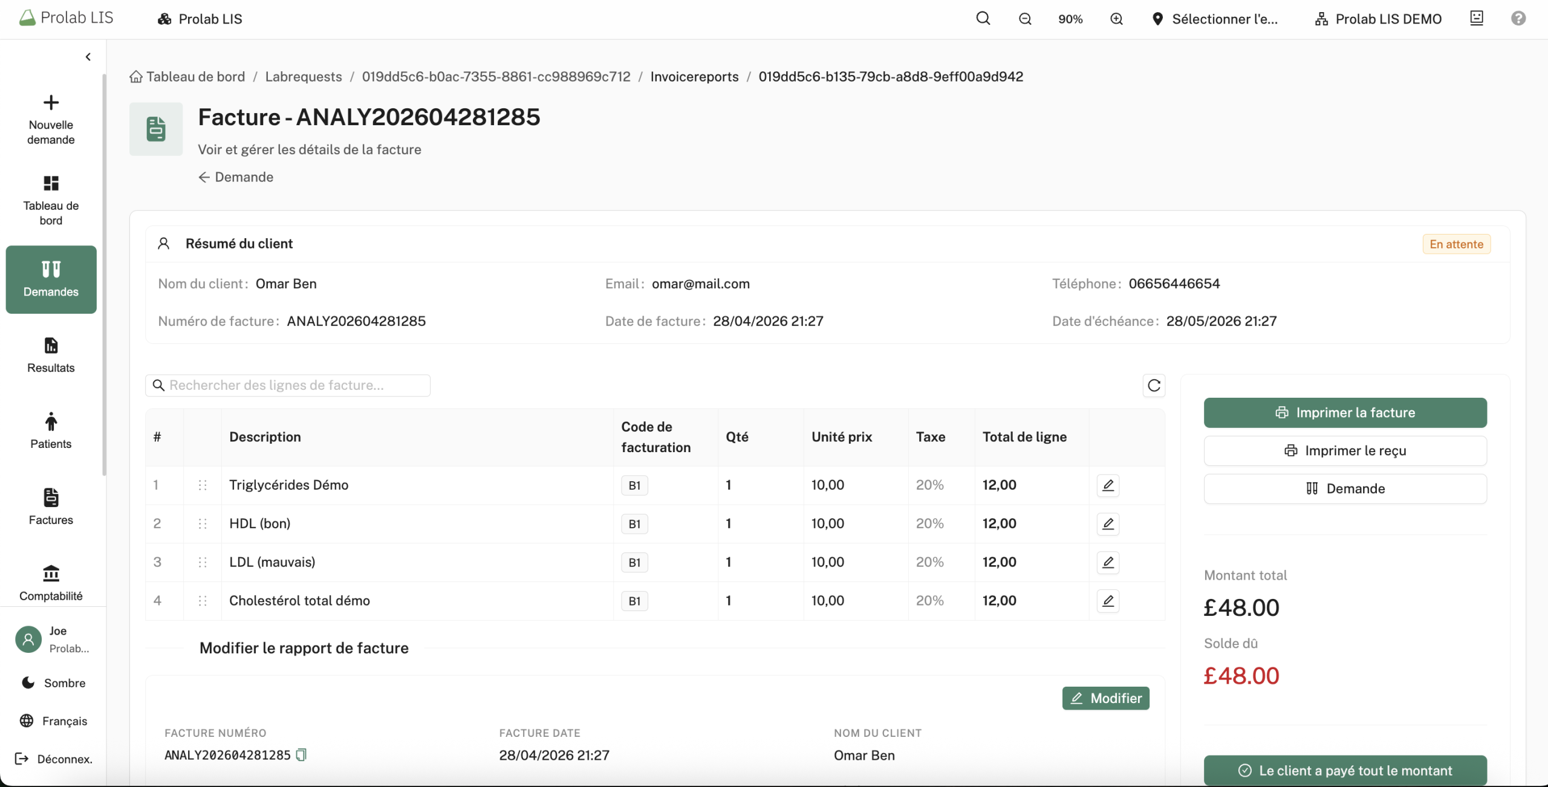Click Imprimer le reçu button
The width and height of the screenshot is (1548, 787).
click(1345, 451)
